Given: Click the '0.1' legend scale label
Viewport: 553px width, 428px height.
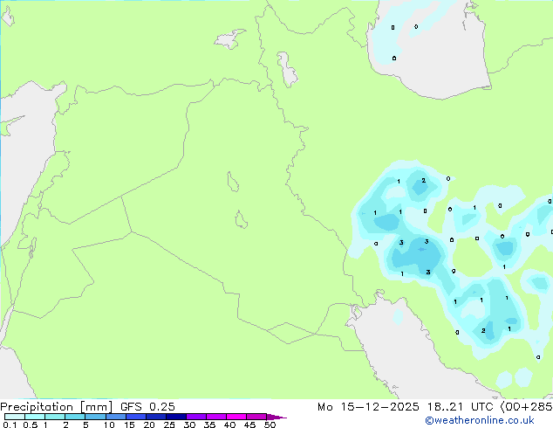Looking at the screenshot, I should click(10, 425).
